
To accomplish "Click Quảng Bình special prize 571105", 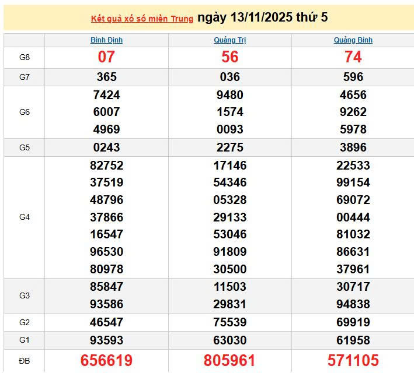I will click(353, 361).
